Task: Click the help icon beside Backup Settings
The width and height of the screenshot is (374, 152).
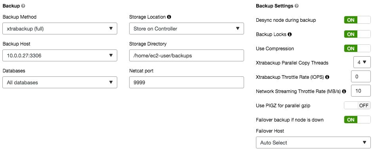Action: coord(296,6)
